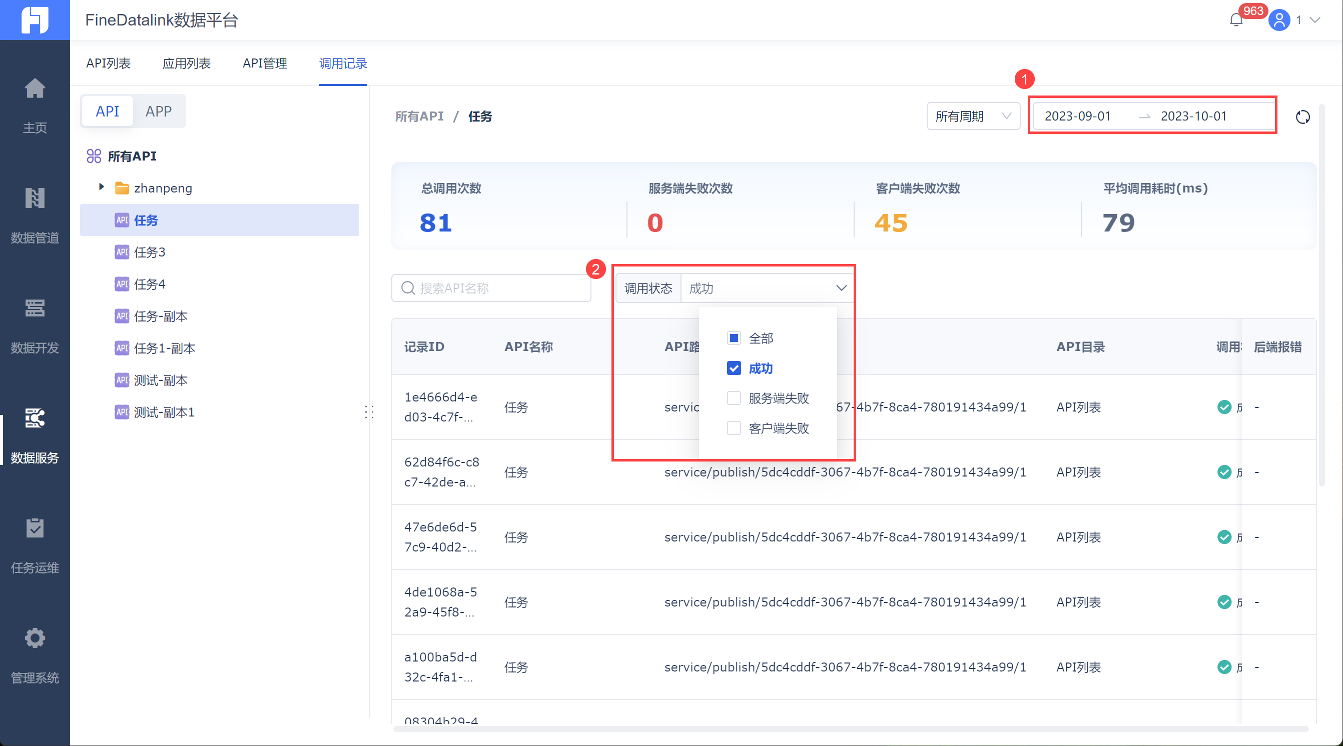Open the 所有周期 period dropdown
The height and width of the screenshot is (746, 1343).
972,116
